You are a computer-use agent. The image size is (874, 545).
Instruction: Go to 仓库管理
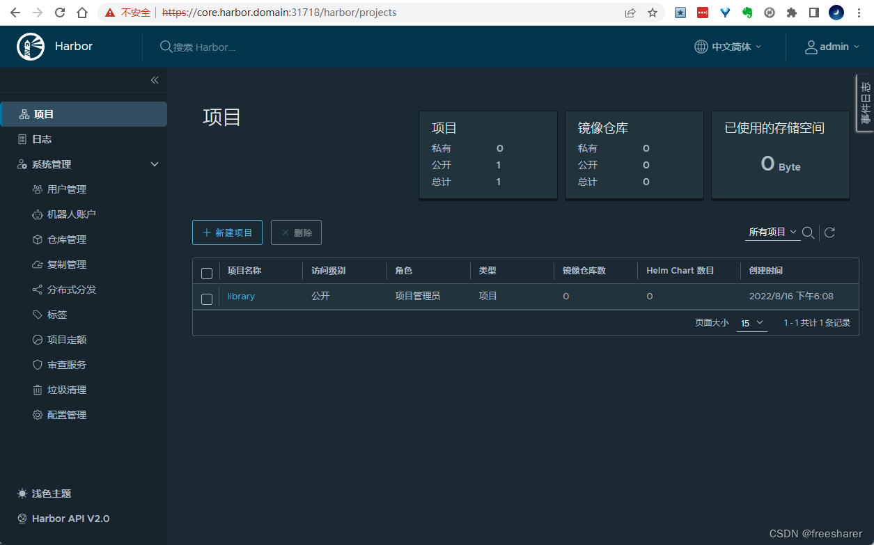(67, 239)
